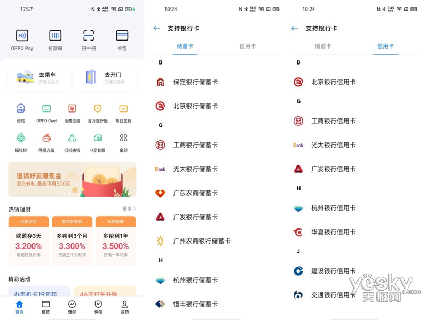The height and width of the screenshot is (320, 427).
Task: Choose 北京银行储蓄卡
Action: coord(216,106)
